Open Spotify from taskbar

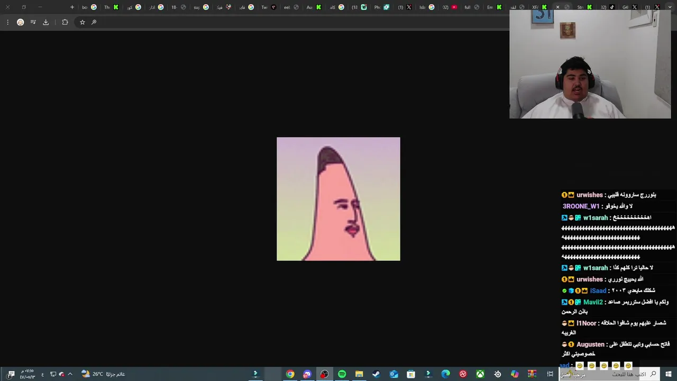[x=342, y=374]
